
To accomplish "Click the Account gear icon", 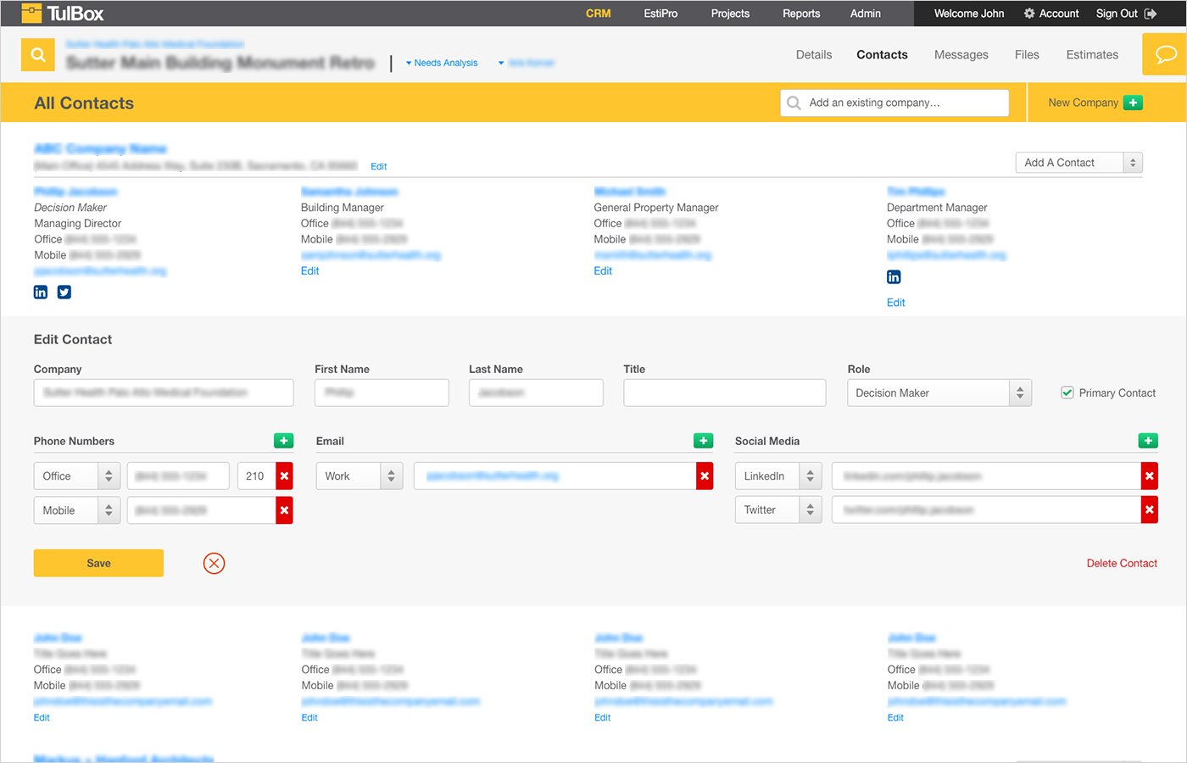I will pos(1029,14).
